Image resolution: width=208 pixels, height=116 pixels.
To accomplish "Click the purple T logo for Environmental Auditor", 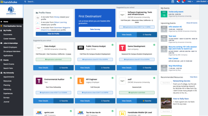I will (39, 81).
